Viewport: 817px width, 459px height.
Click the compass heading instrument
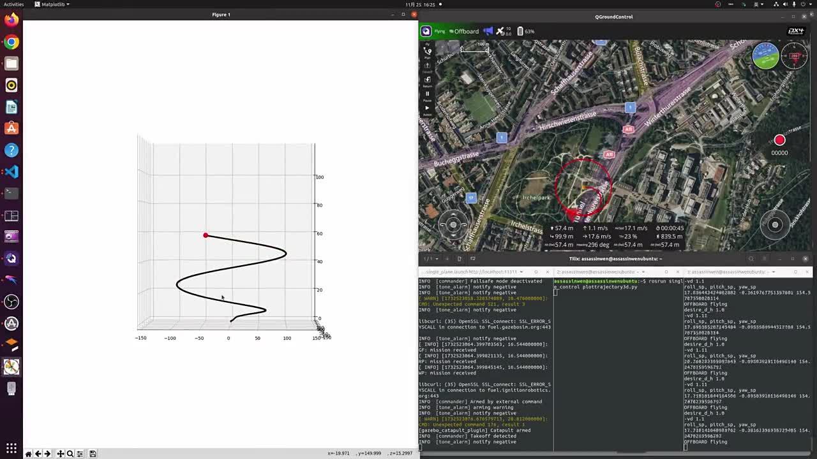795,56
